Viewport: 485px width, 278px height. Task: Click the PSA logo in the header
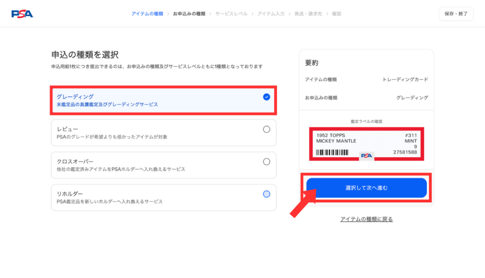(x=22, y=14)
